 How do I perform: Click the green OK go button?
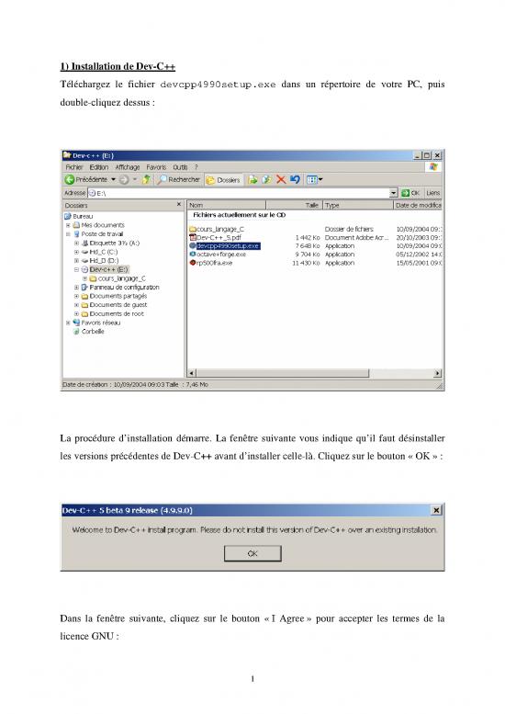pyautogui.click(x=410, y=193)
